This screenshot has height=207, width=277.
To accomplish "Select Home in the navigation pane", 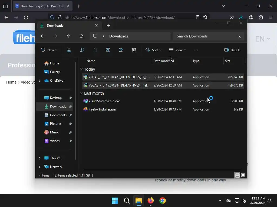I will 54,63.
